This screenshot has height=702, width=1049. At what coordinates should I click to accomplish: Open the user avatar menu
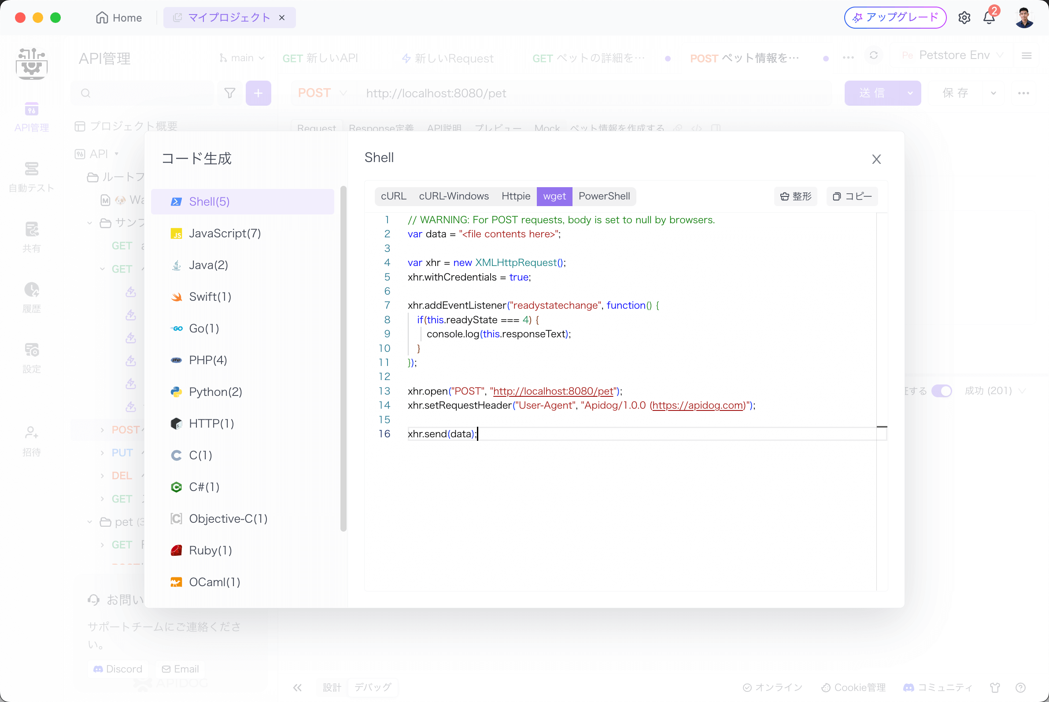point(1024,18)
